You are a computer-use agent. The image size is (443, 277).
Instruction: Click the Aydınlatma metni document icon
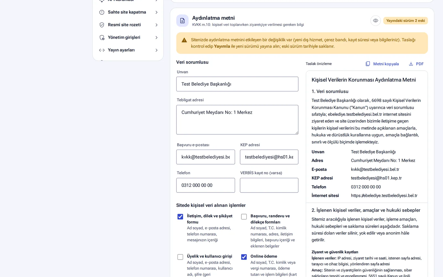click(182, 21)
